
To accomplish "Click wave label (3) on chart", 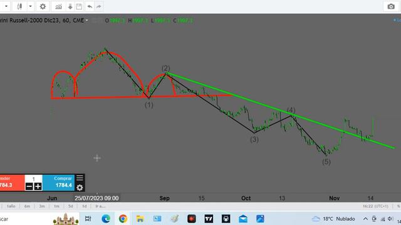I will 254,139.
